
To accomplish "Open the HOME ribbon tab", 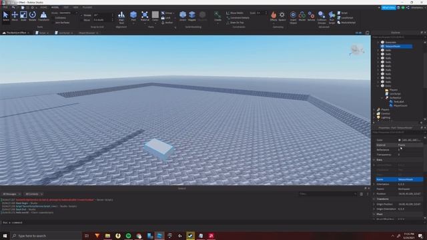I will point(43,7).
